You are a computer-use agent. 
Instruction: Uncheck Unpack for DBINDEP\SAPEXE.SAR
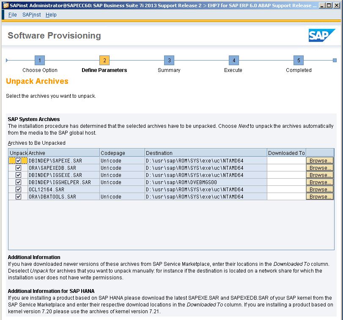[x=18, y=161]
